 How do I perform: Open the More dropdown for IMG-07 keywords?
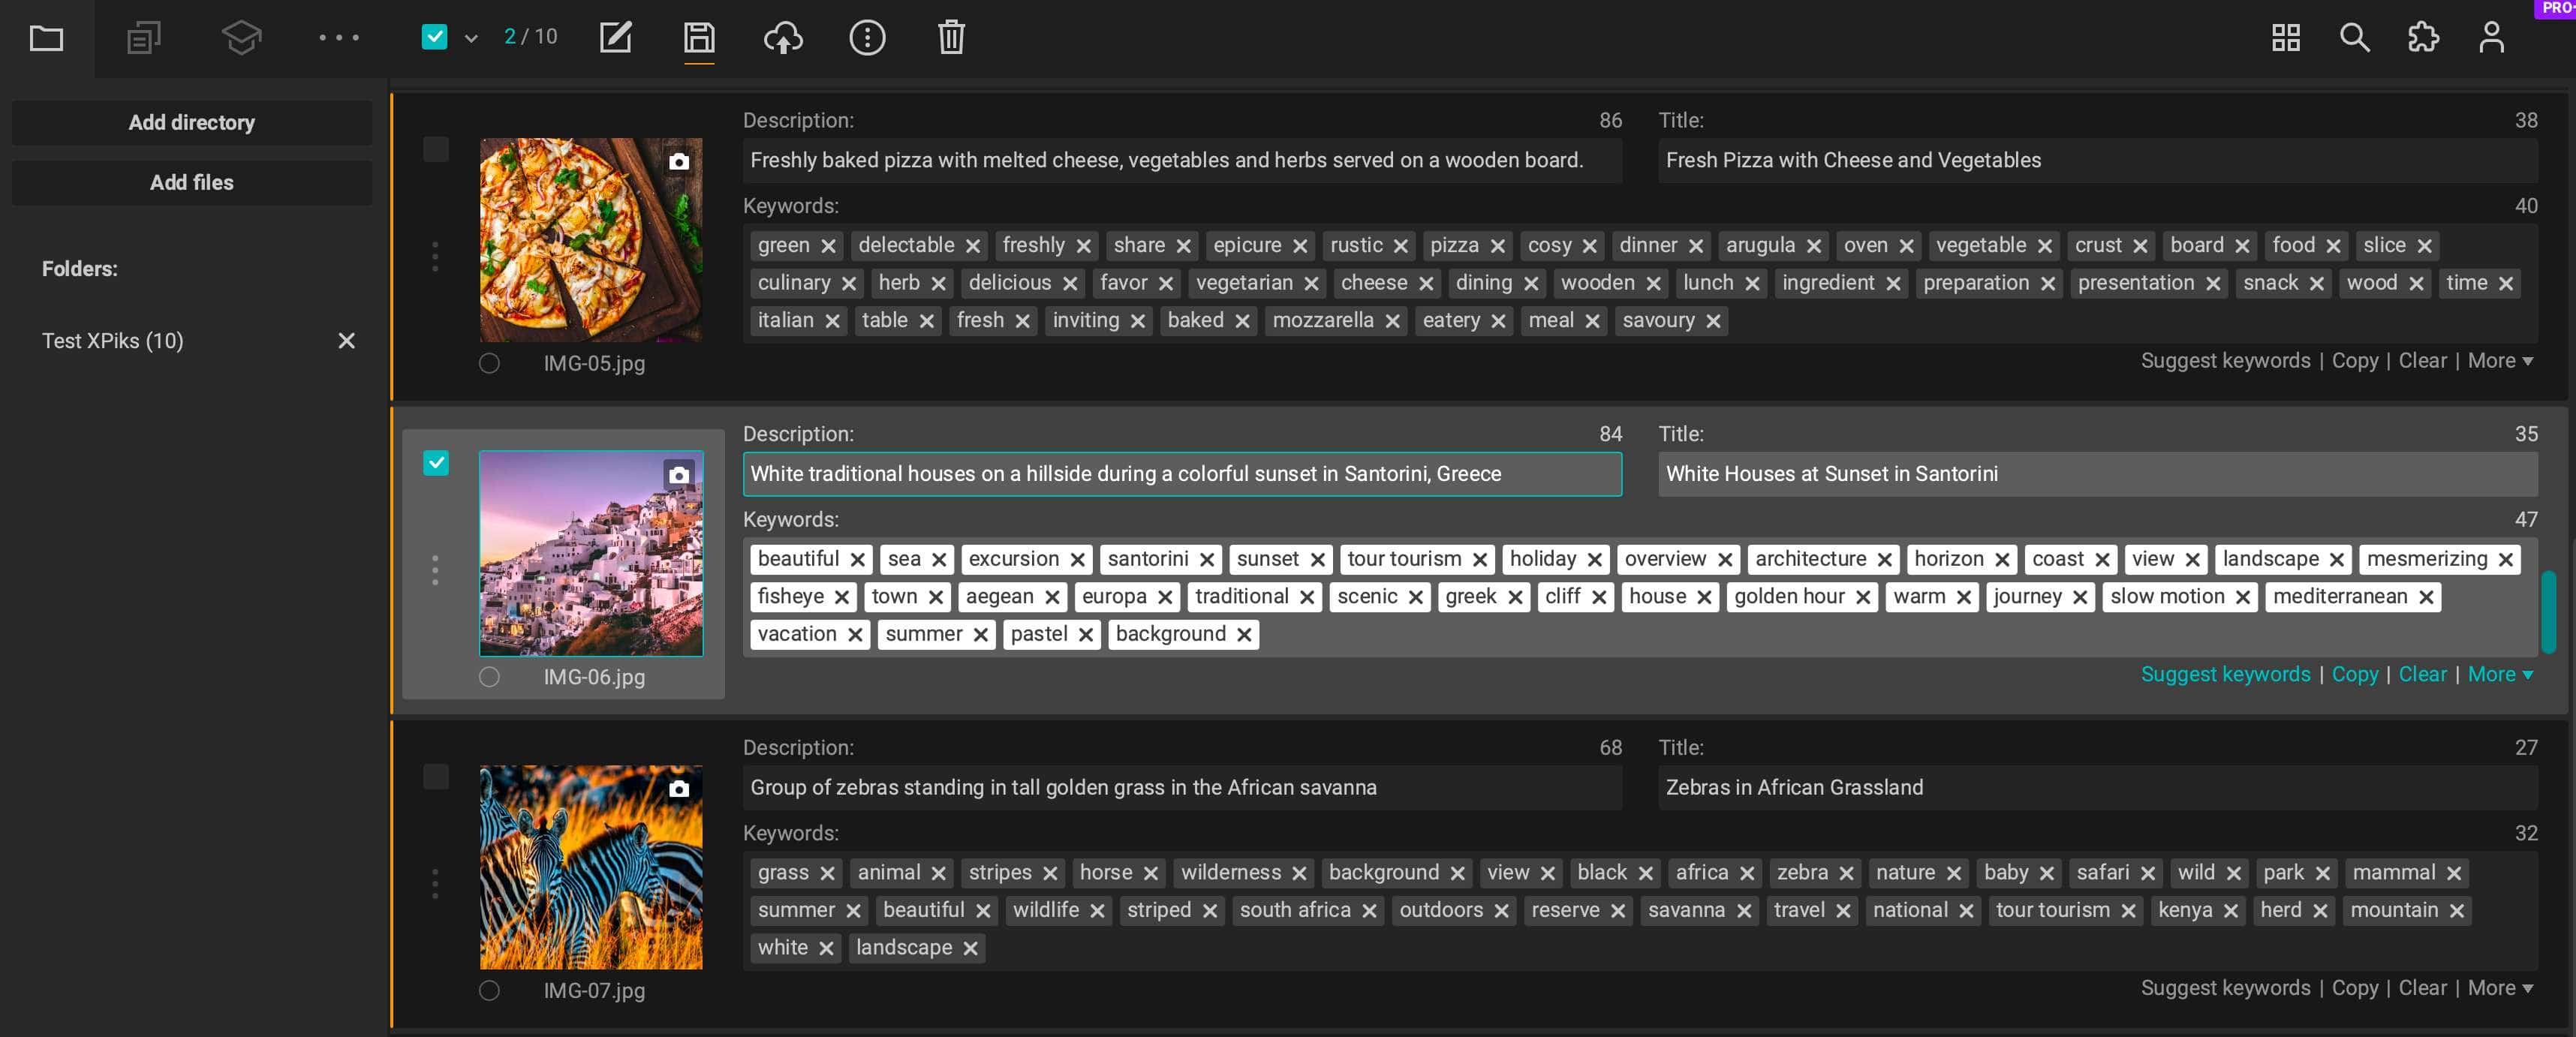(x=2500, y=989)
